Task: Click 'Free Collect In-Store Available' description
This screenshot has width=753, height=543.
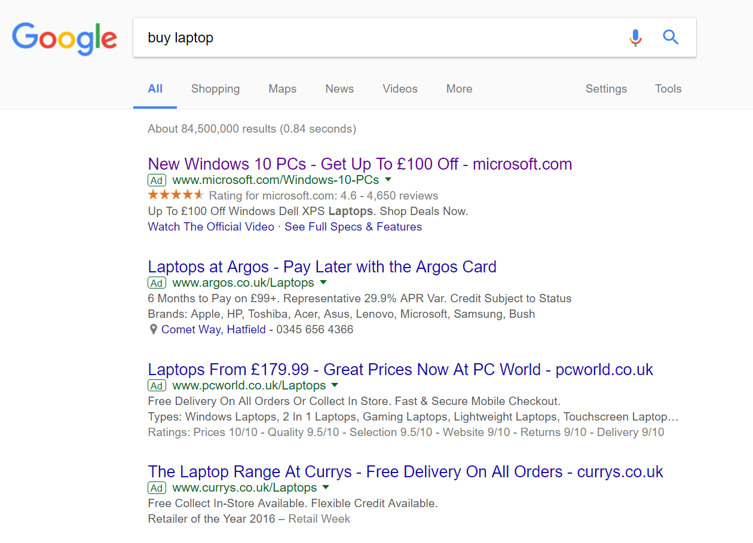Action: (293, 504)
